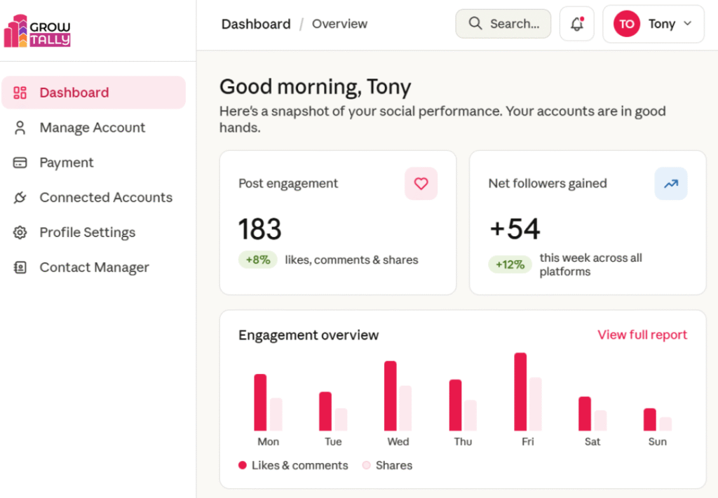Image resolution: width=718 pixels, height=498 pixels.
Task: Click the Post engagement card title
Action: click(288, 184)
